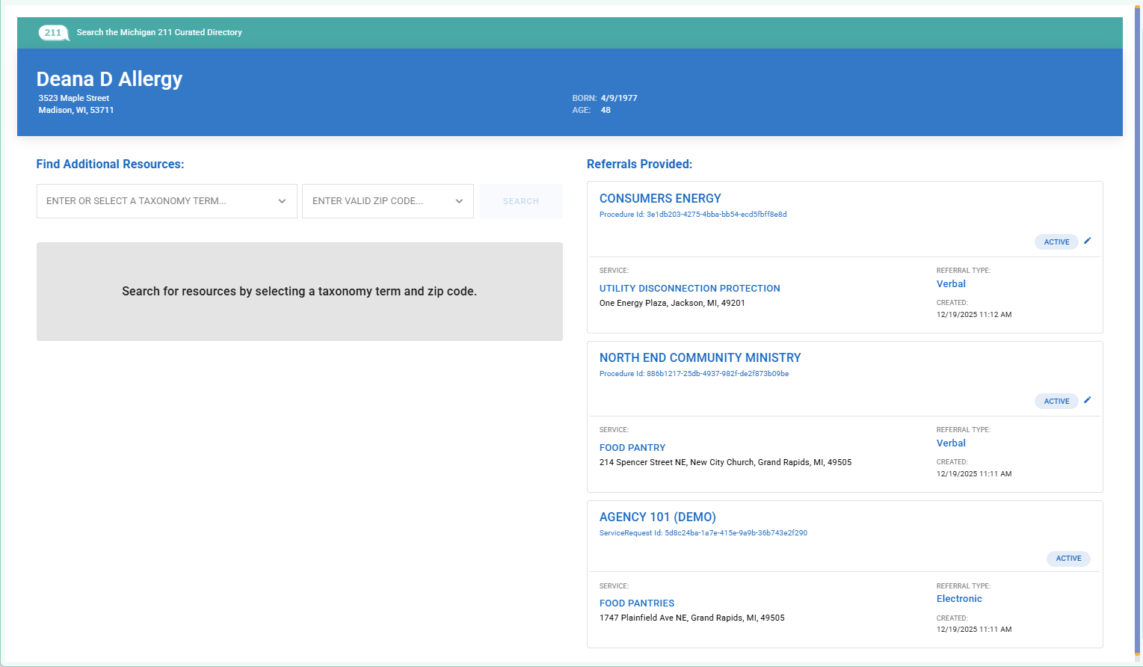The image size is (1143, 667).
Task: Open the Consumers Energy agency title
Action: [660, 198]
